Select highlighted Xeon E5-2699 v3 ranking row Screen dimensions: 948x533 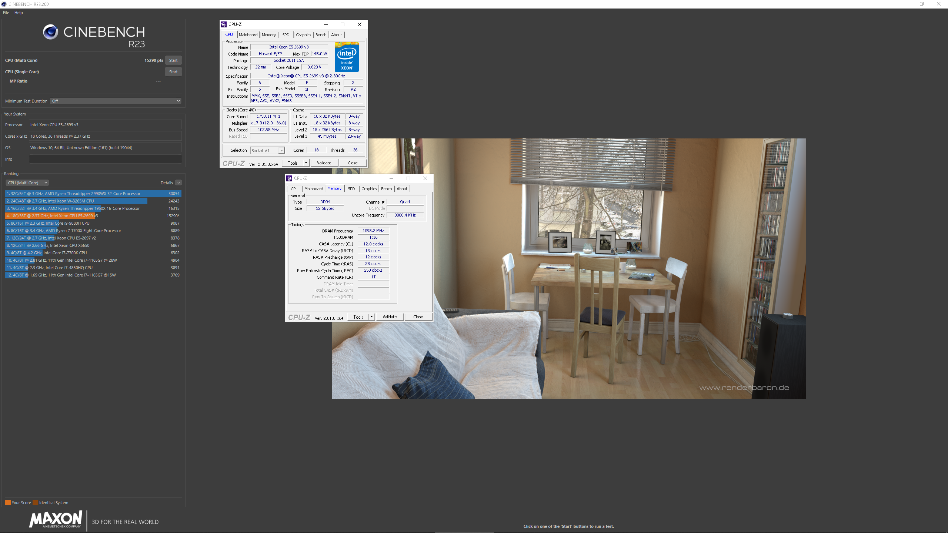pyautogui.click(x=93, y=216)
